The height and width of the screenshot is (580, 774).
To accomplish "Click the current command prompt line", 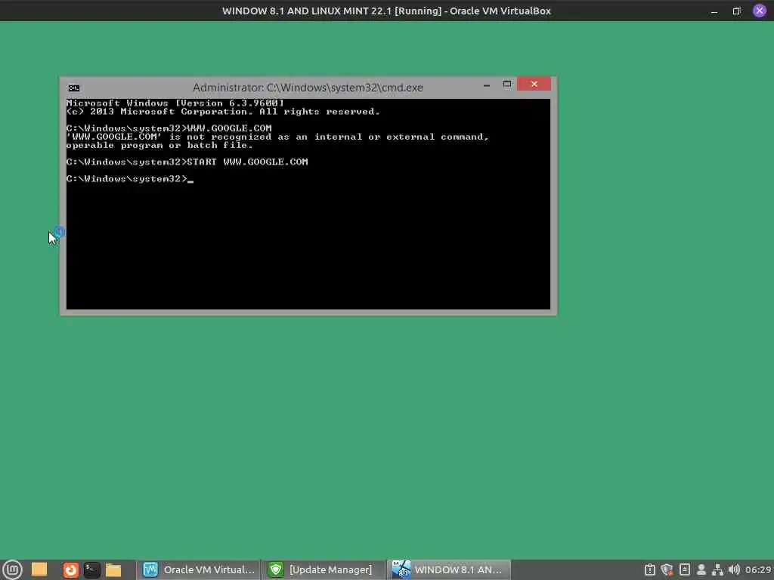I will (x=130, y=178).
